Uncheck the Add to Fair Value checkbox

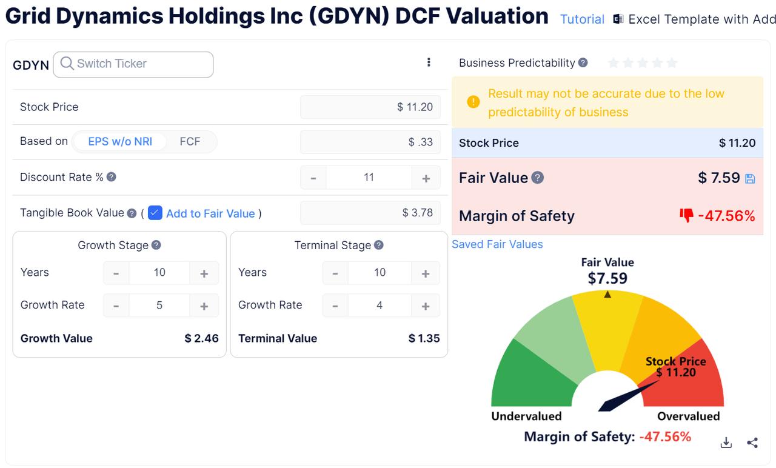[155, 213]
